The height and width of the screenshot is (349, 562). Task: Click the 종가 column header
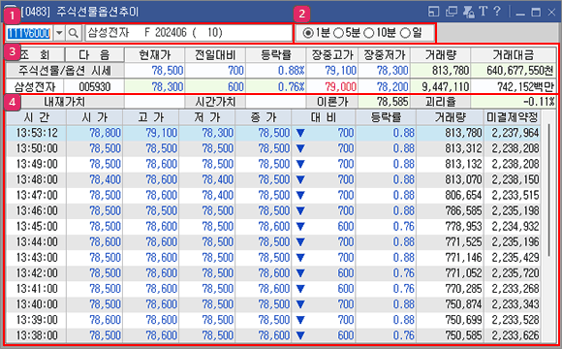(264, 117)
